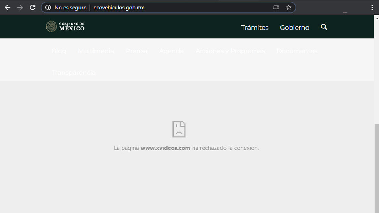Open the Prensa link
This screenshot has width=379, height=213.
[136, 51]
